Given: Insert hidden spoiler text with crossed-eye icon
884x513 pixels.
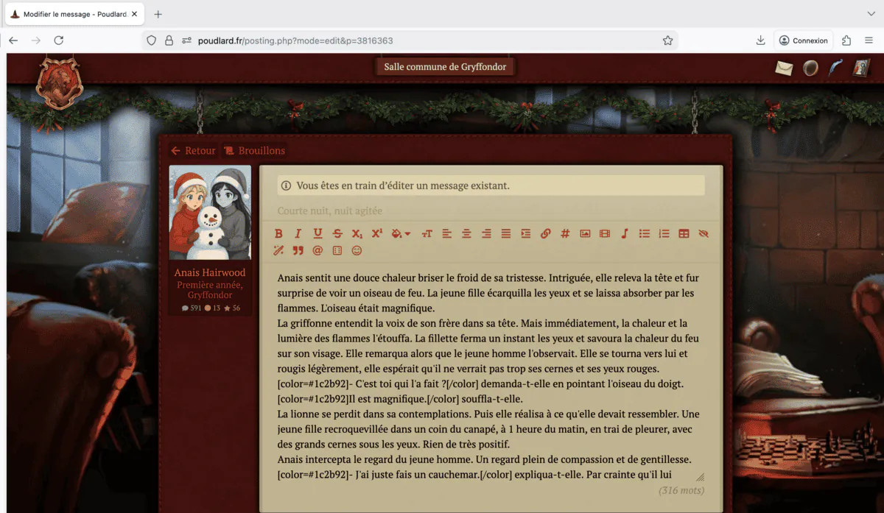Looking at the screenshot, I should (704, 233).
